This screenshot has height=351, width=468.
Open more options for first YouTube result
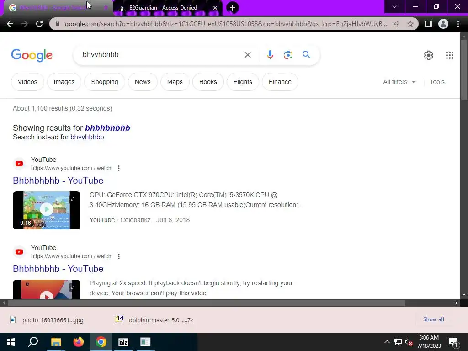(119, 168)
